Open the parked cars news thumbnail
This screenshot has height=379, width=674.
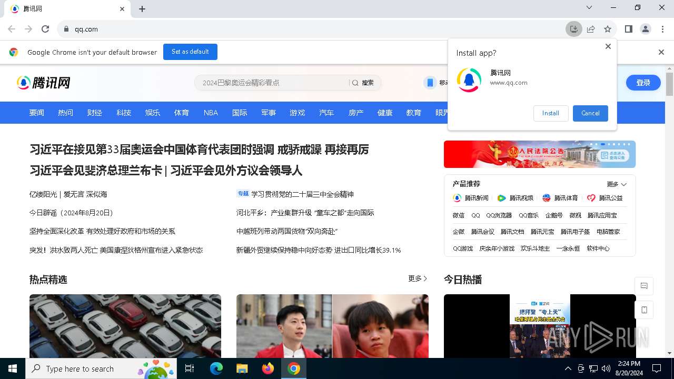(125, 326)
